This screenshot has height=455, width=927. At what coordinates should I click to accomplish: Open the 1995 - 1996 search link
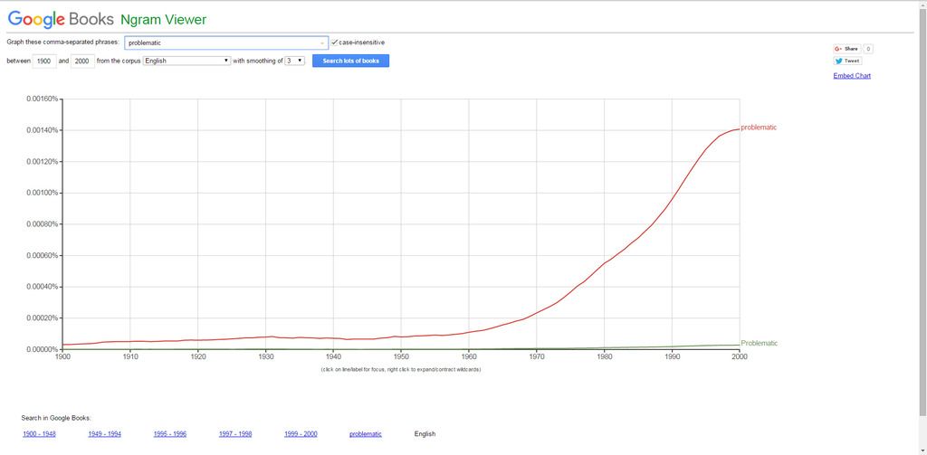(x=169, y=434)
